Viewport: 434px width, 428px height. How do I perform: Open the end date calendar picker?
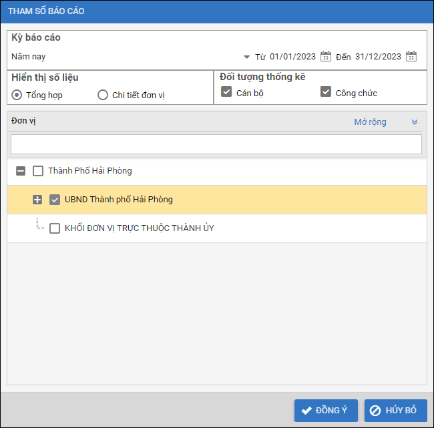411,57
